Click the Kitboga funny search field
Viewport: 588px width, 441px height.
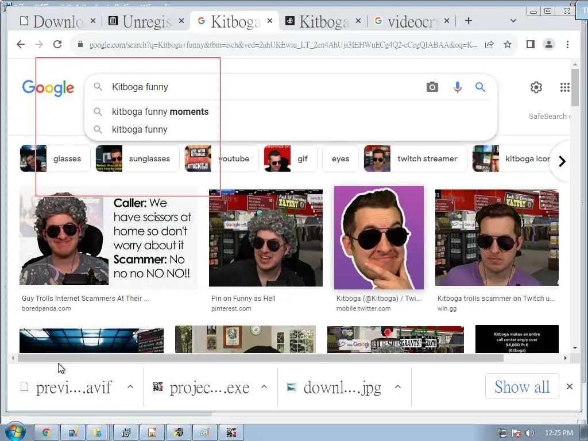(262, 87)
